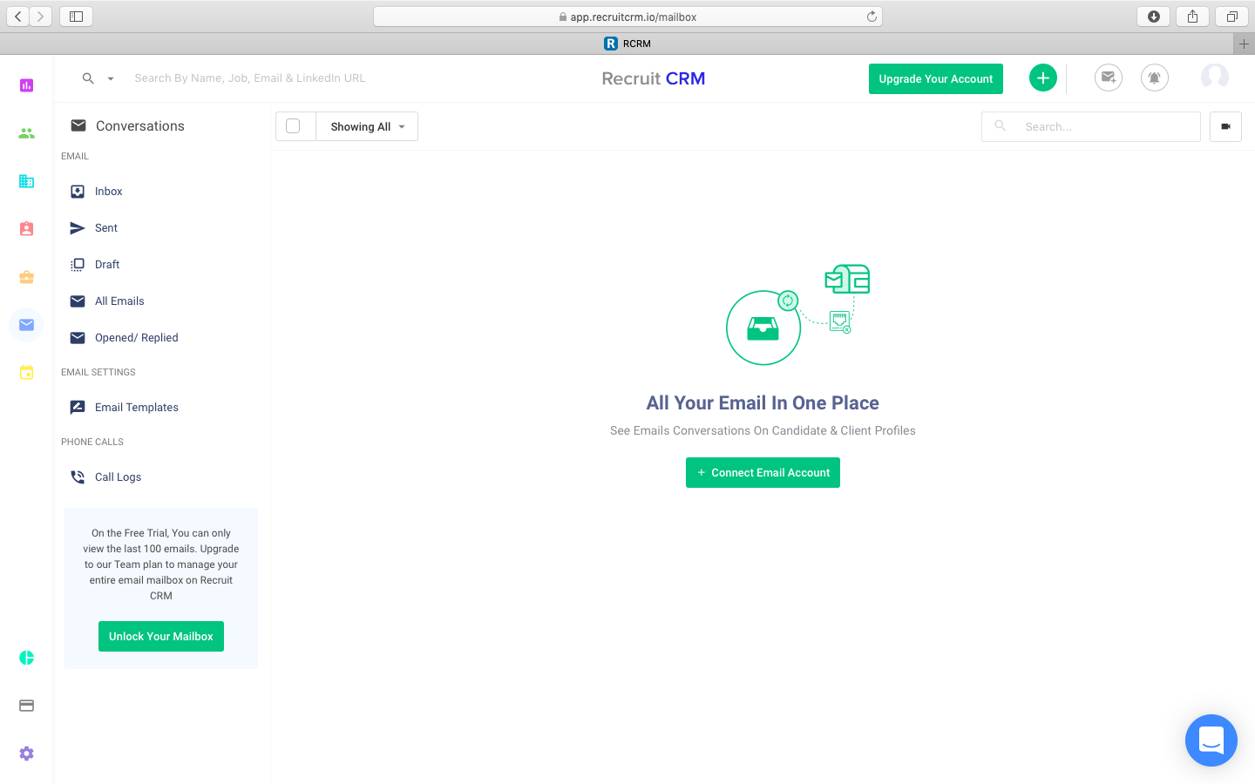
Task: Go back with the browser back arrow
Action: point(17,17)
